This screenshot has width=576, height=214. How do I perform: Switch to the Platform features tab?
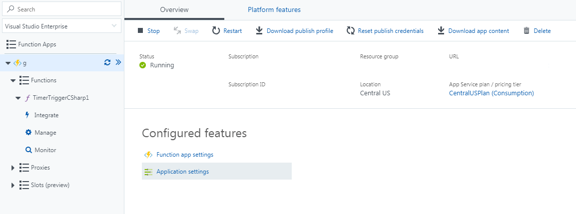tap(274, 9)
